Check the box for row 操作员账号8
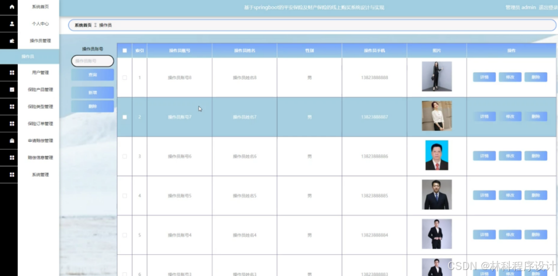 pyautogui.click(x=125, y=78)
